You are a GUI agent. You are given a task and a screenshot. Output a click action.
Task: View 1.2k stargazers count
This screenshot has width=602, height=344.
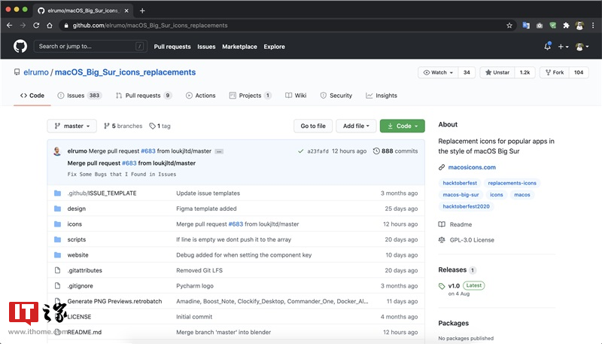coord(524,72)
